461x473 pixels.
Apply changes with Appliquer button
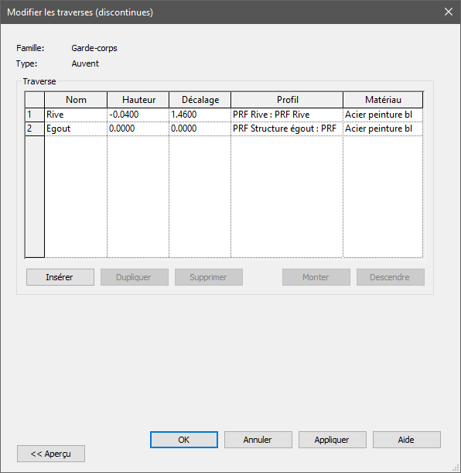pos(333,440)
